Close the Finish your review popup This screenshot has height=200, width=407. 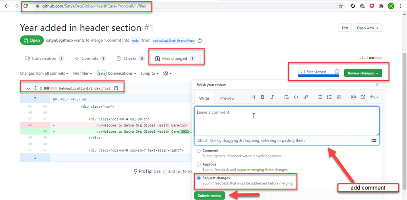pyautogui.click(x=377, y=85)
